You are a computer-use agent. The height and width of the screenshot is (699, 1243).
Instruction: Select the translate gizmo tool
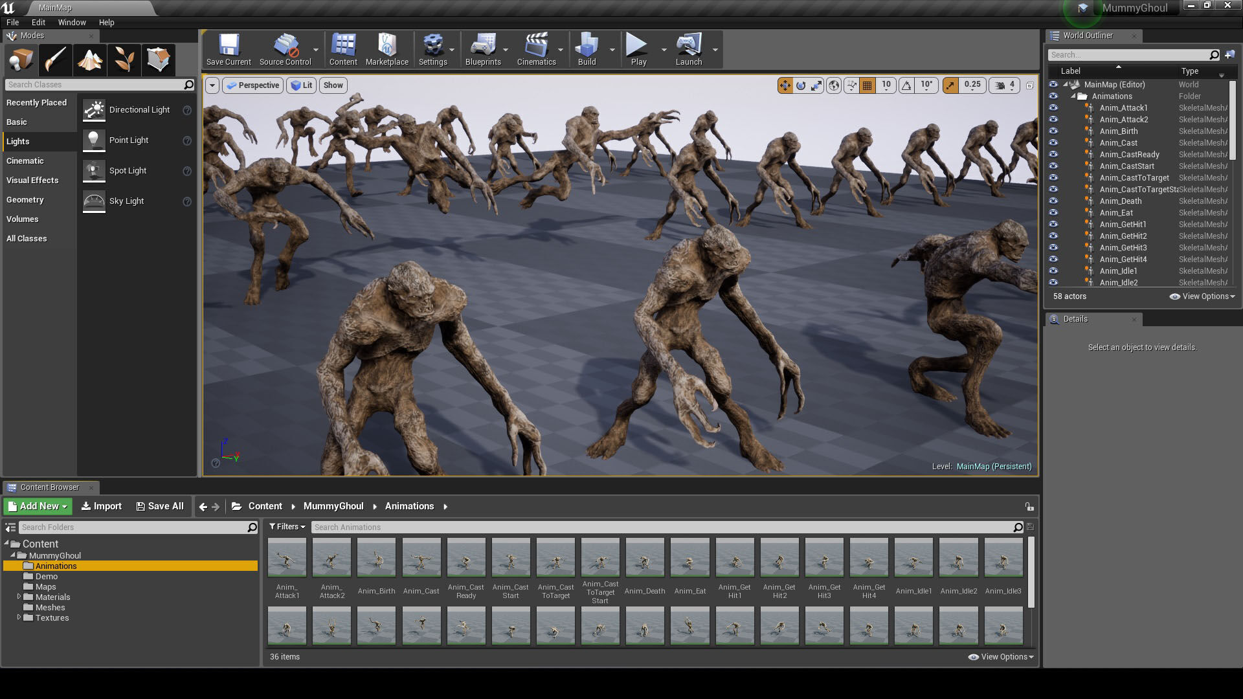tap(785, 85)
